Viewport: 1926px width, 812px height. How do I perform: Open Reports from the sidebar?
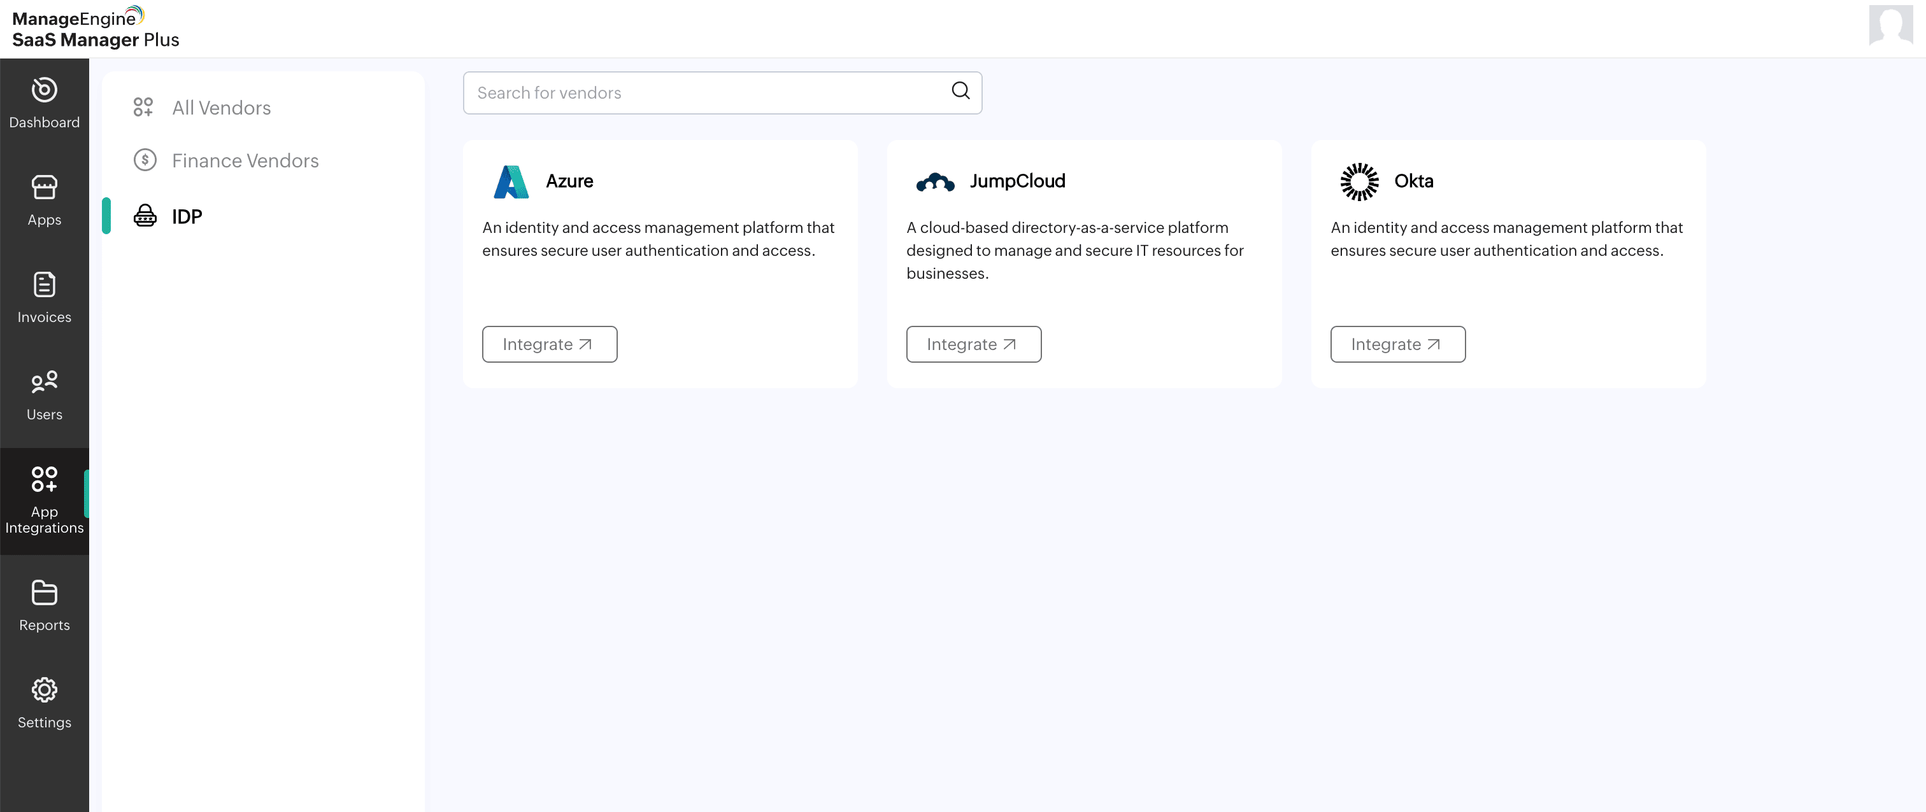(x=44, y=605)
